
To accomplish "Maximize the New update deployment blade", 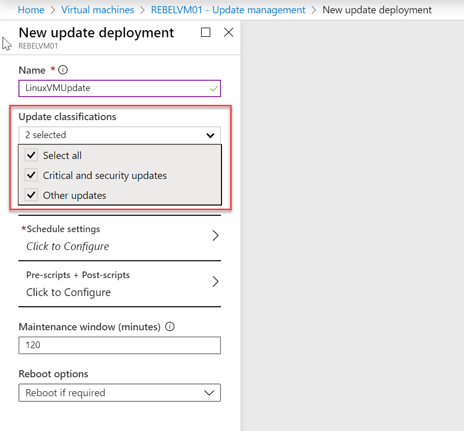I will [206, 32].
